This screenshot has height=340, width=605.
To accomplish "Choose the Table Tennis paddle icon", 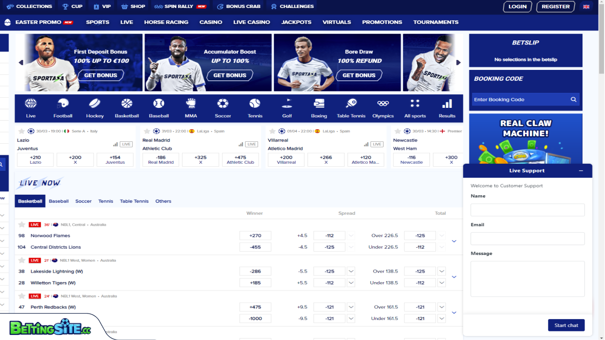I will pyautogui.click(x=351, y=103).
